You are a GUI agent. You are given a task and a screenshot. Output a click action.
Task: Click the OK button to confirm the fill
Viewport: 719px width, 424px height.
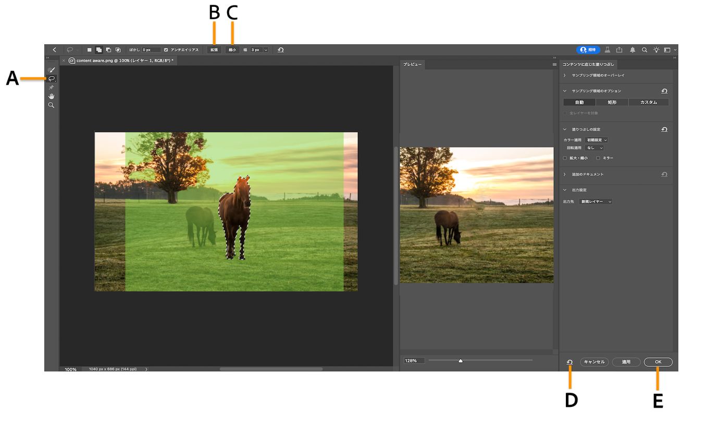click(x=658, y=362)
